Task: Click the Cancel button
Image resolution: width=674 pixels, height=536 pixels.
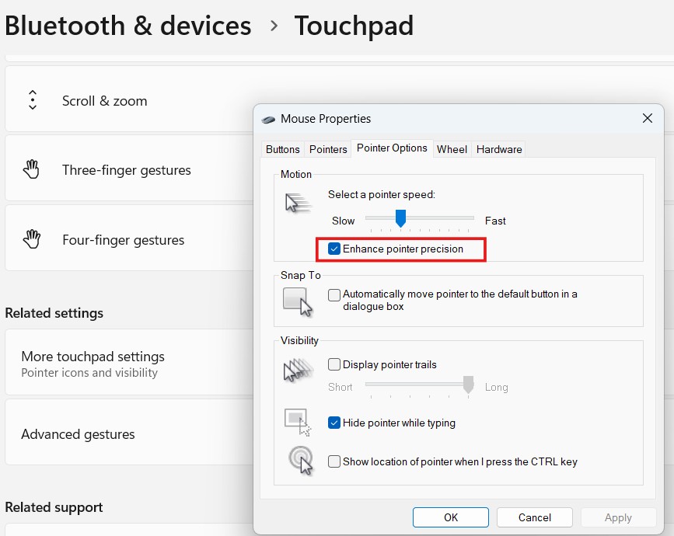Action: point(534,517)
